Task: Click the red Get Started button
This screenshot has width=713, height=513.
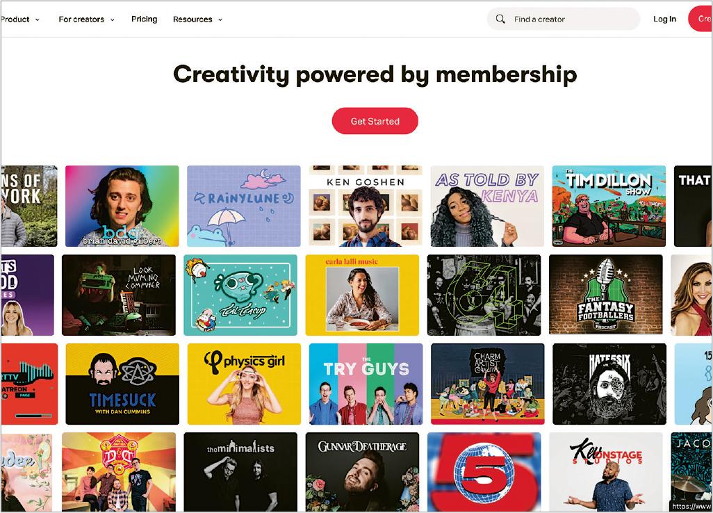Action: (375, 121)
